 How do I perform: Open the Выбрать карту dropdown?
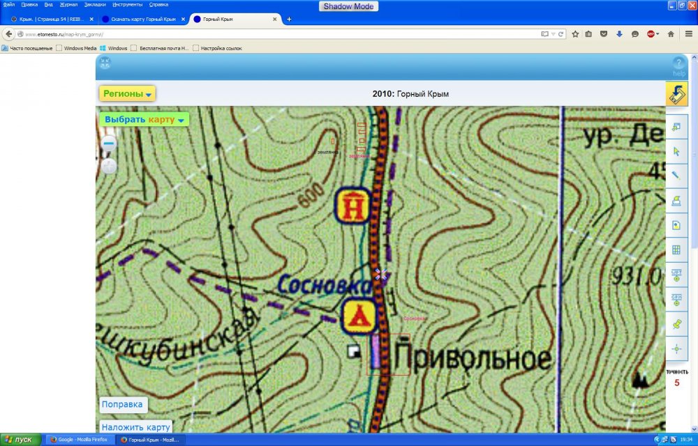click(144, 119)
